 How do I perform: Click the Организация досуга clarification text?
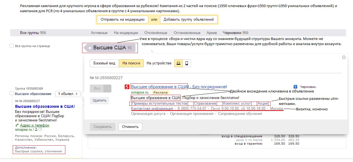coord(148,114)
